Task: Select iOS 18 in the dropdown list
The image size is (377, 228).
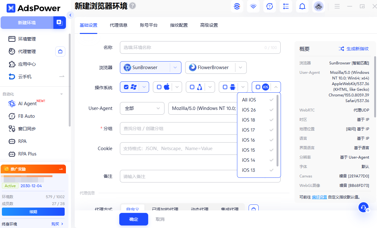Action: point(257,120)
